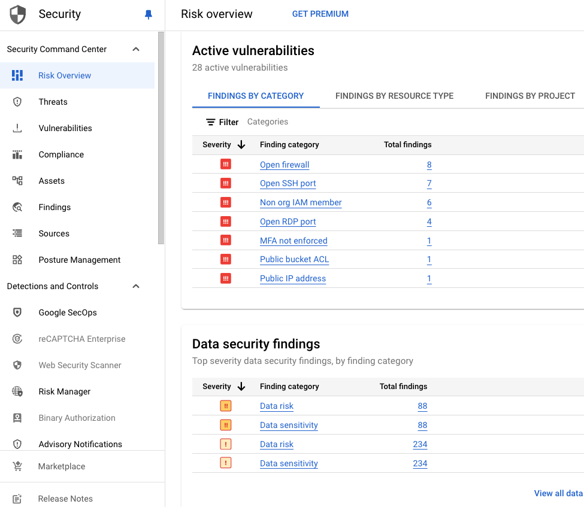Toggle the Severity sort order arrow
Screen dimensions: 584x507
pyautogui.click(x=242, y=144)
